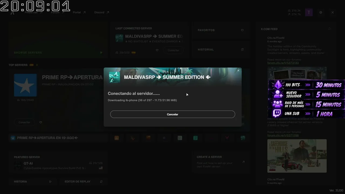The image size is (345, 194).
Task: Open the purple 'T' user profile avatar
Action: point(309,12)
